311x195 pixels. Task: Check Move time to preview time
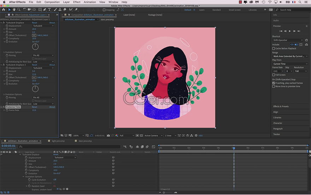[274, 86]
